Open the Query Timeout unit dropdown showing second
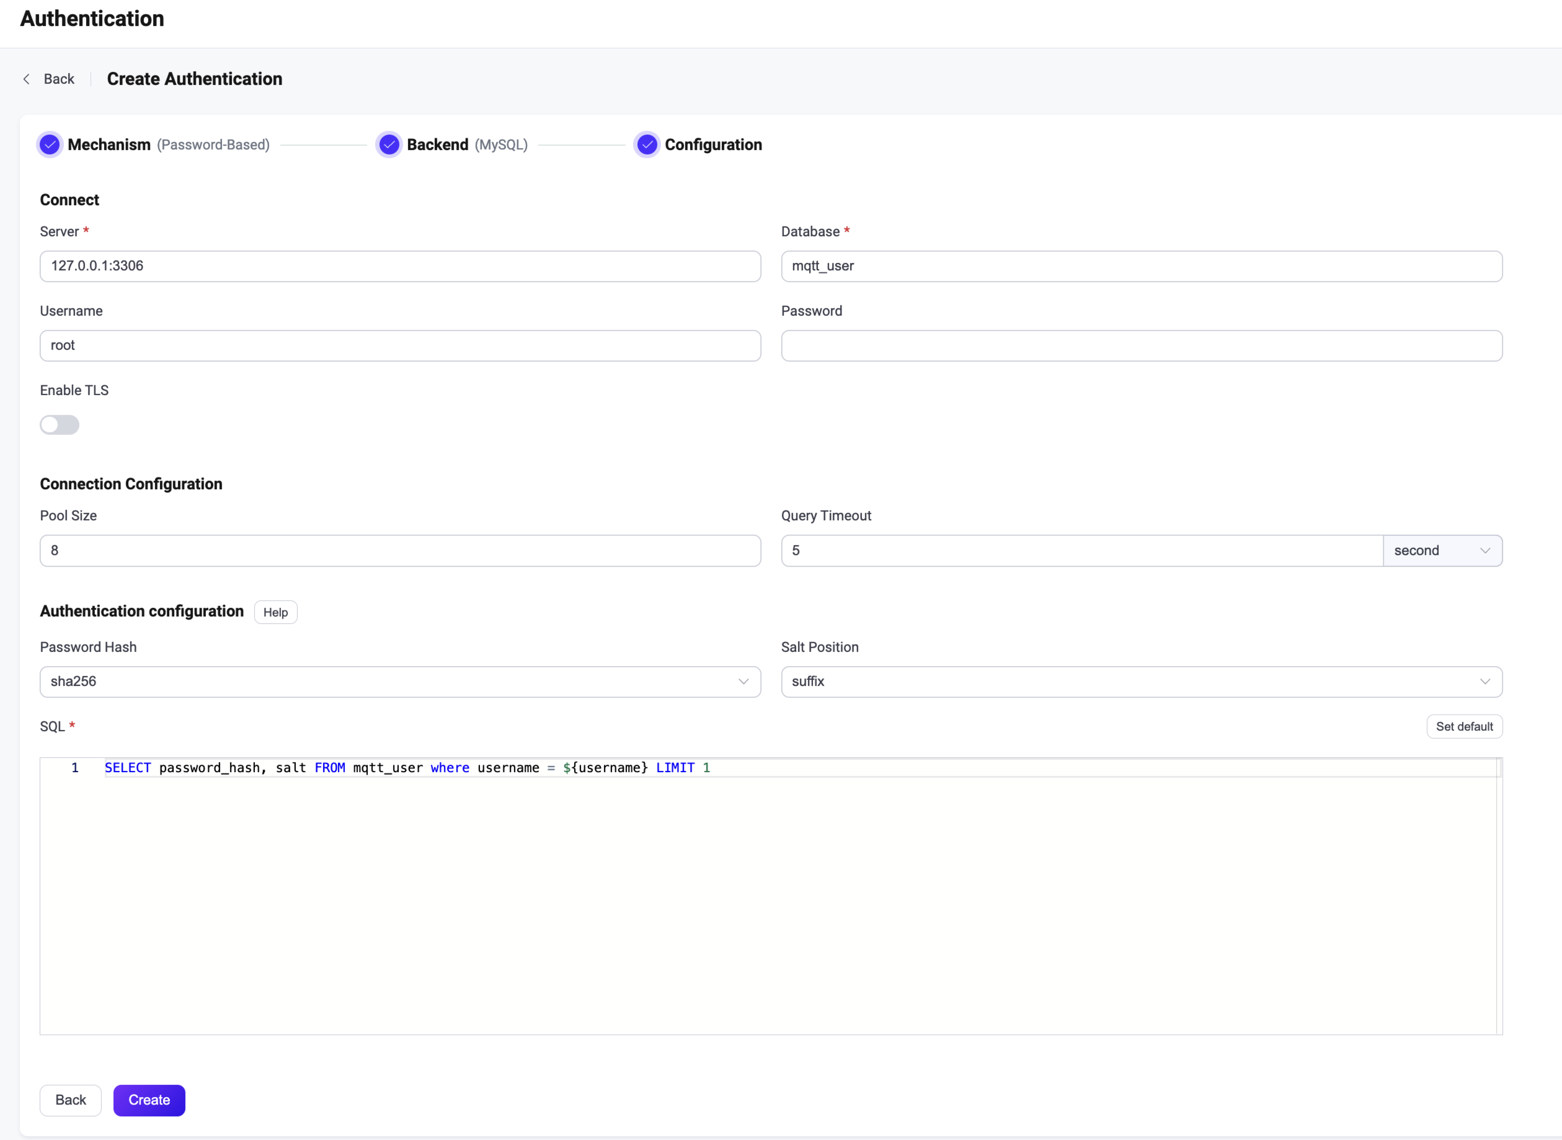Screen dimensions: 1562x1140 (1442, 550)
